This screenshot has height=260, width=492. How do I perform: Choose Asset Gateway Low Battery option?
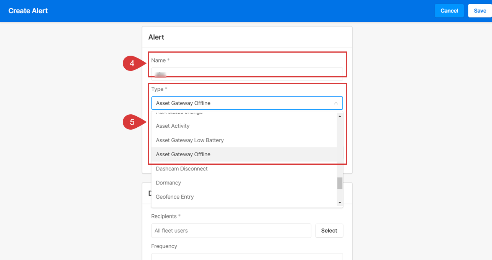pos(244,140)
